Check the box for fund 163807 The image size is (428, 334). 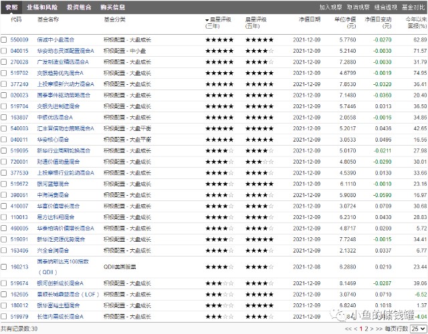point(3,118)
